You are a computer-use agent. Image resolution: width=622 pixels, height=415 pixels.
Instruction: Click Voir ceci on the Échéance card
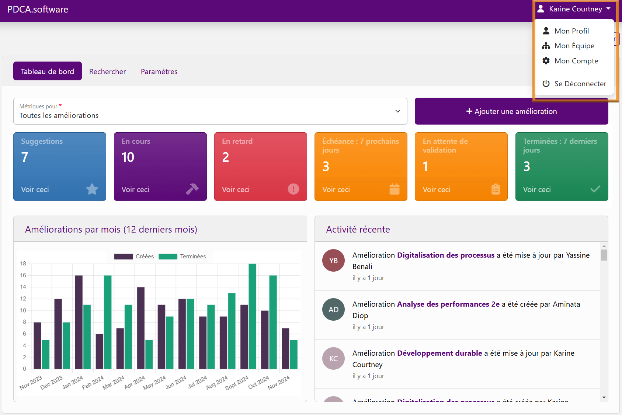click(336, 189)
